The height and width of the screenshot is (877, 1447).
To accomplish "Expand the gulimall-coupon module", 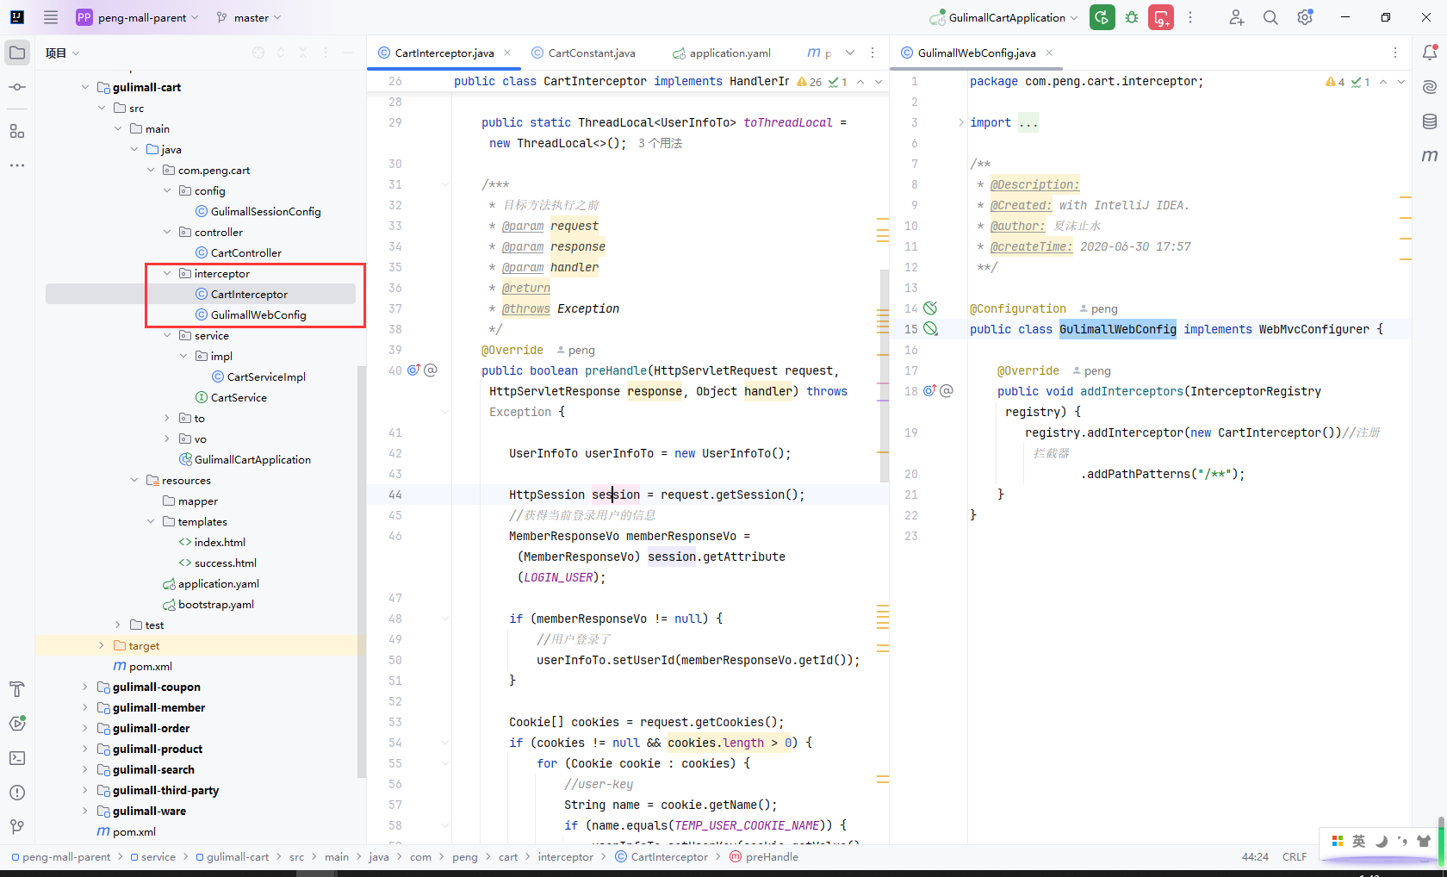I will click(85, 687).
